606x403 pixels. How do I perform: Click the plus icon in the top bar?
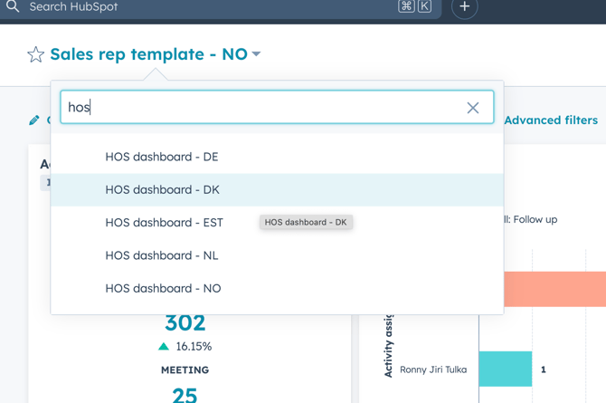click(464, 7)
